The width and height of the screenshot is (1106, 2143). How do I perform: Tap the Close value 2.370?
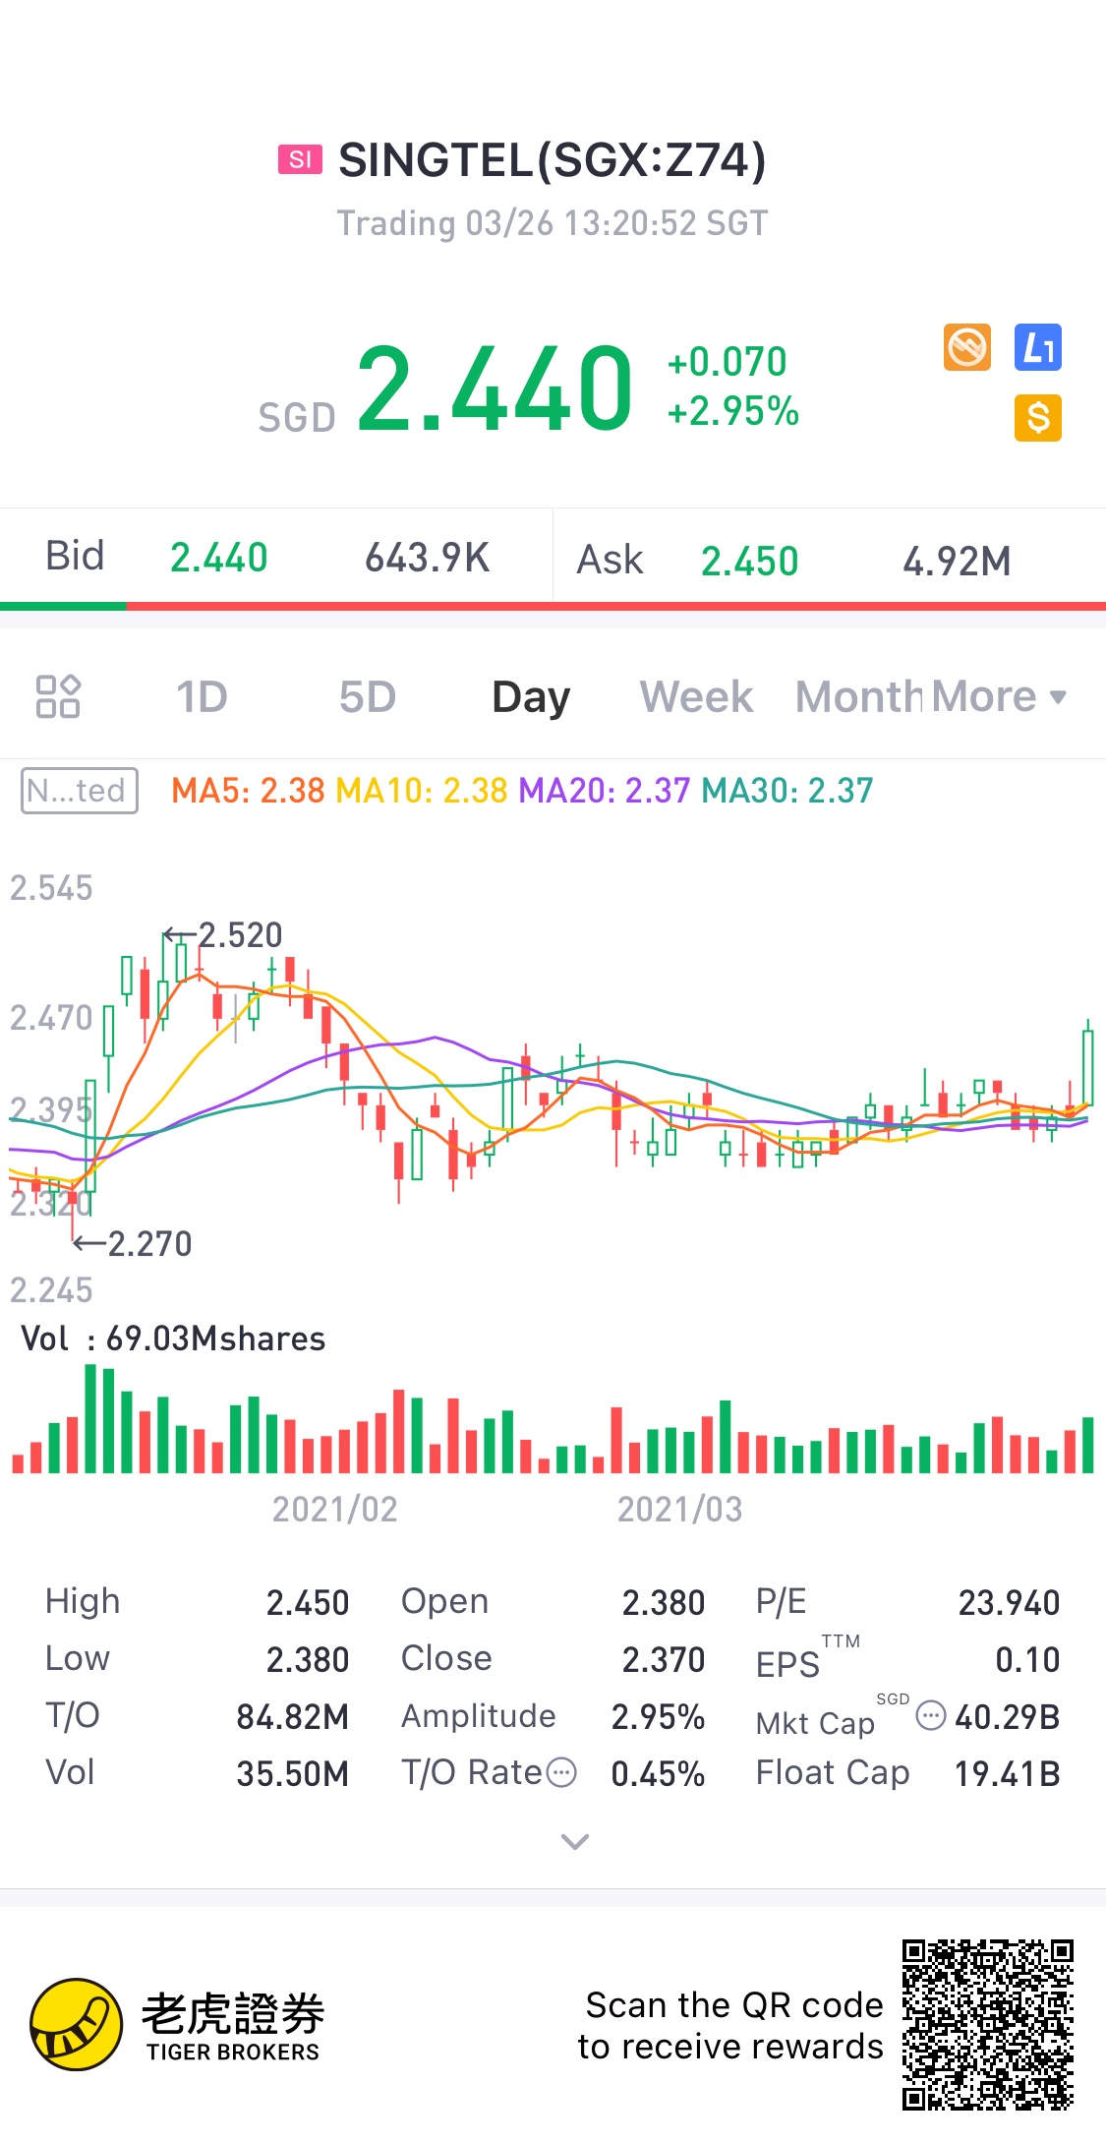point(664,1660)
